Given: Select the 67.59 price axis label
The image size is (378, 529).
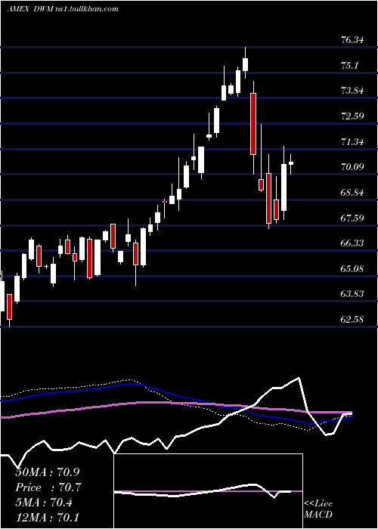Looking at the screenshot, I should [x=352, y=218].
